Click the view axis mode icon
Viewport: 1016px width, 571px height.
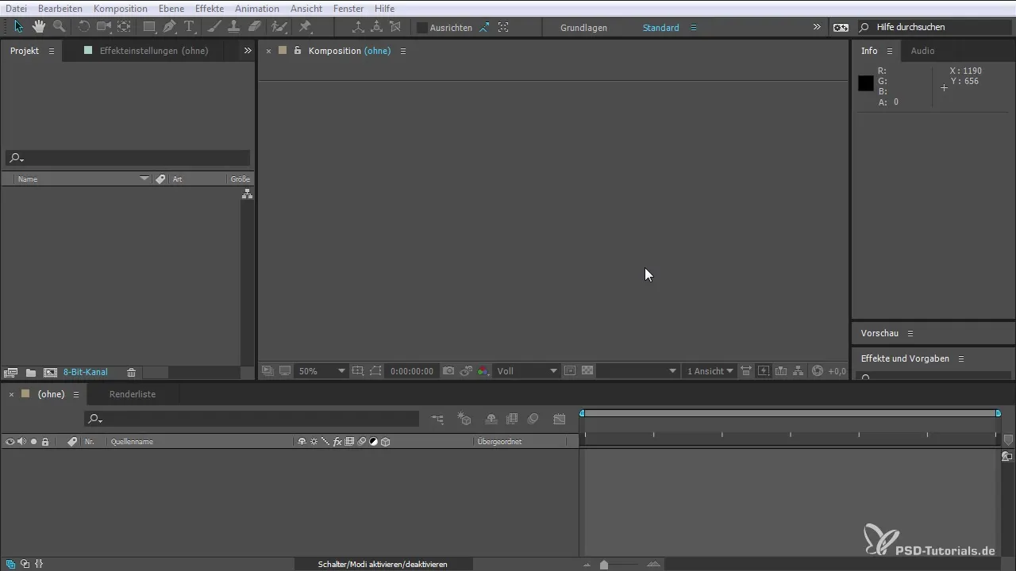point(394,27)
